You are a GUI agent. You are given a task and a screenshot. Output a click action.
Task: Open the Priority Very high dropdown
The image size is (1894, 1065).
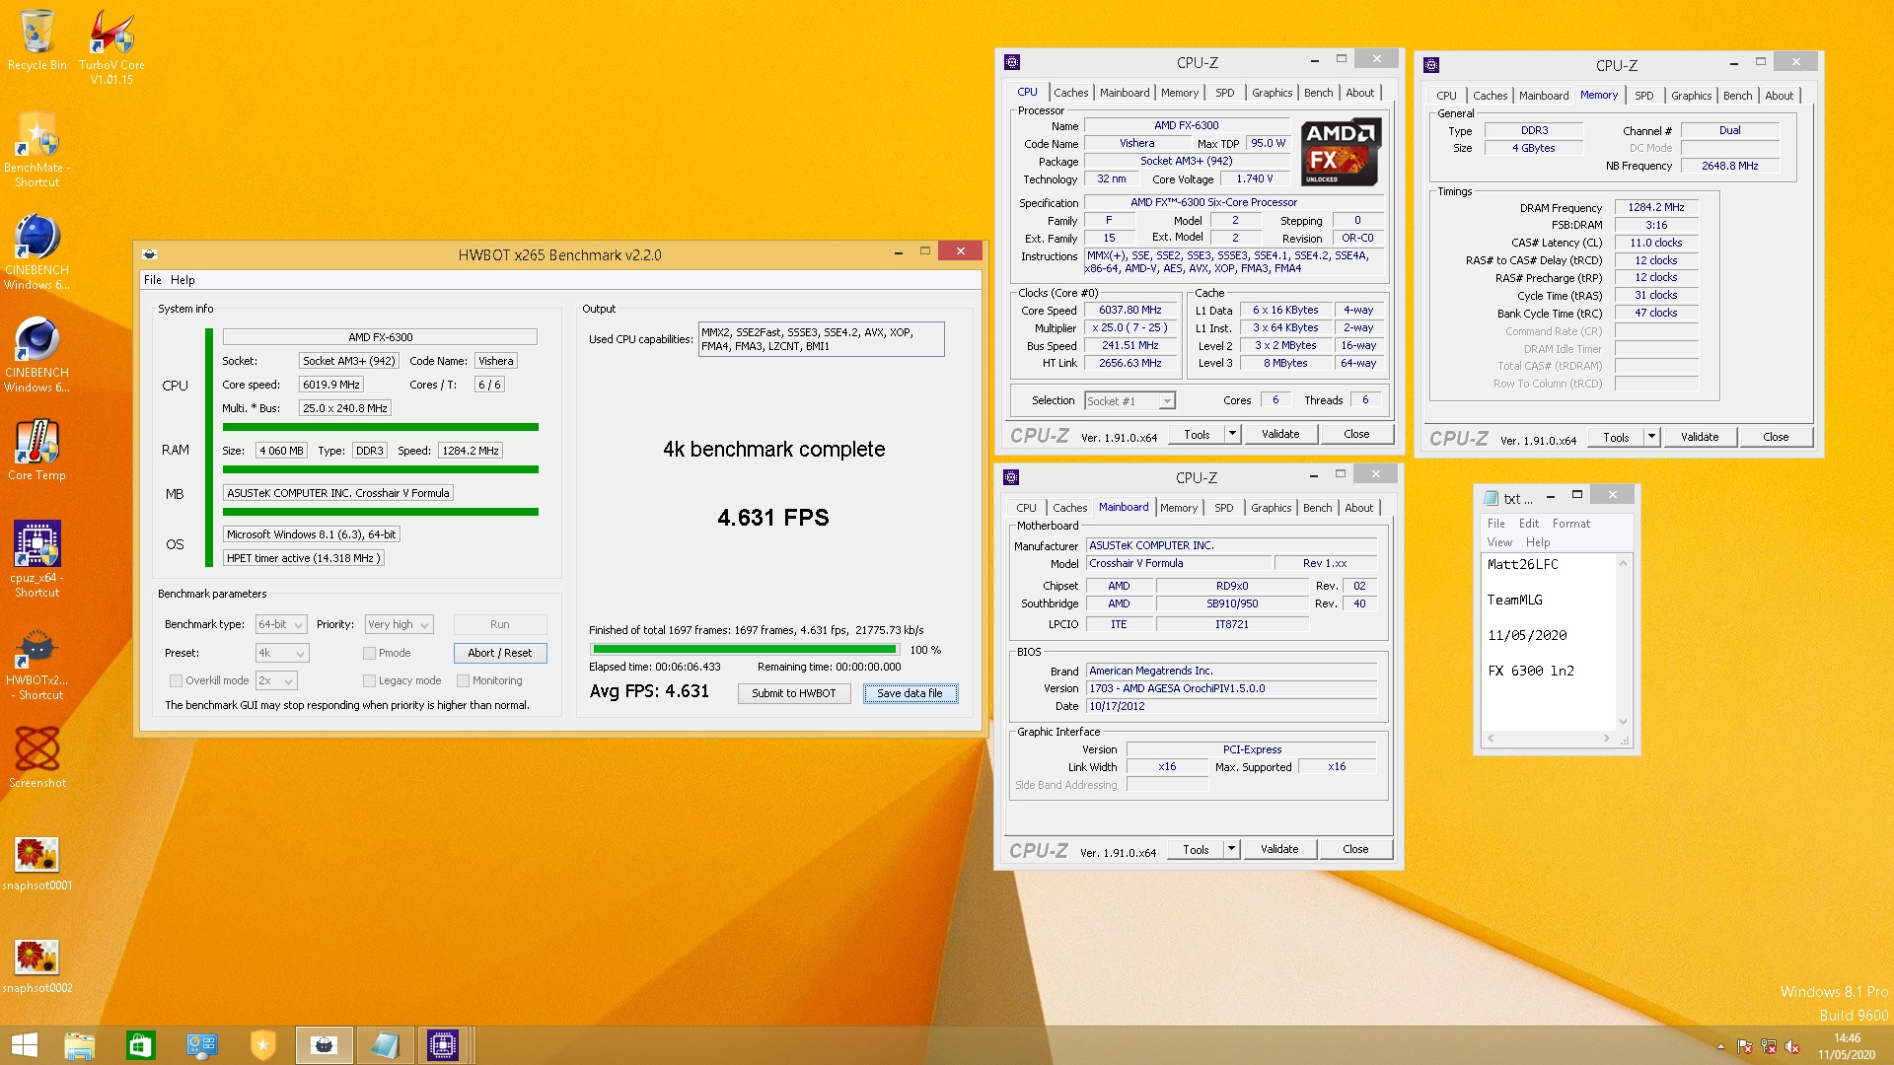399,624
